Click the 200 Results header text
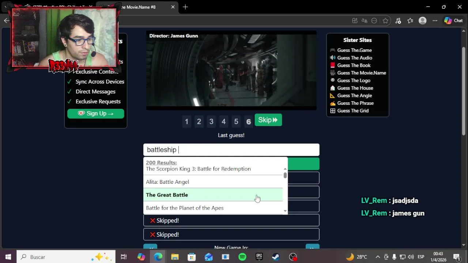 (161, 163)
